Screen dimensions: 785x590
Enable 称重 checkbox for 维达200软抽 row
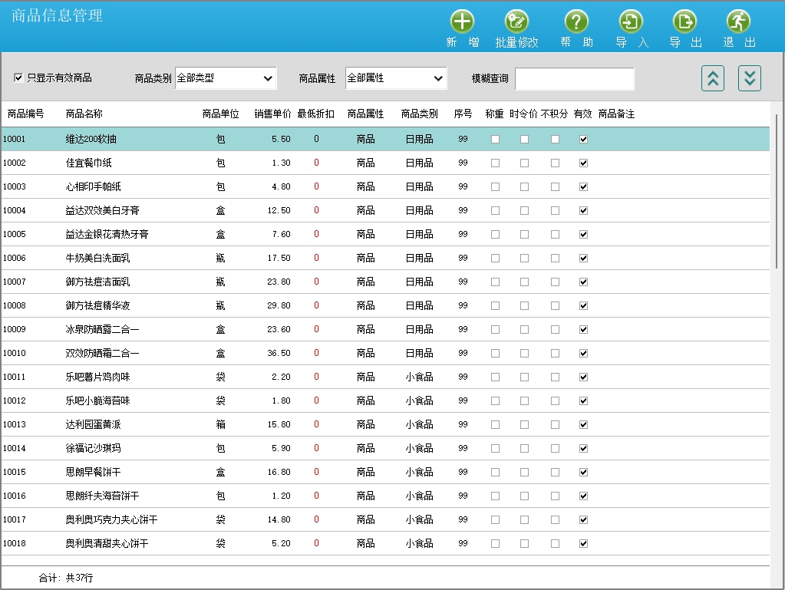tap(495, 140)
